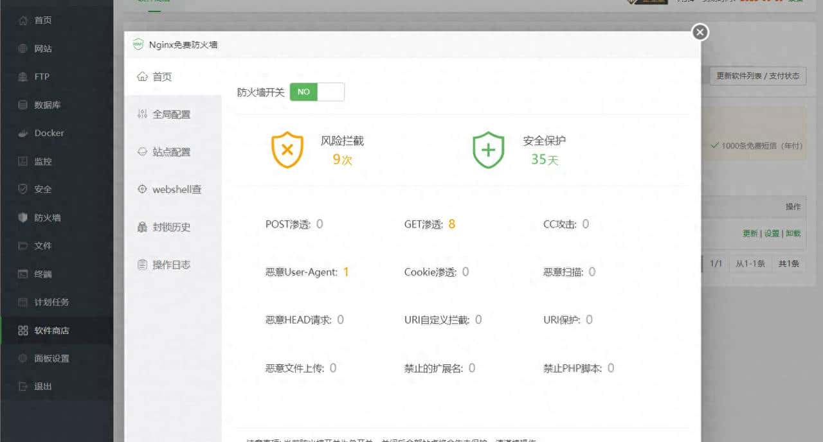The height and width of the screenshot is (442, 823).
Task: Click the 1/1 pagination control
Action: coord(716,263)
